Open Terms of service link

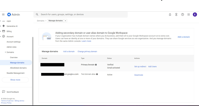coord(7,101)
